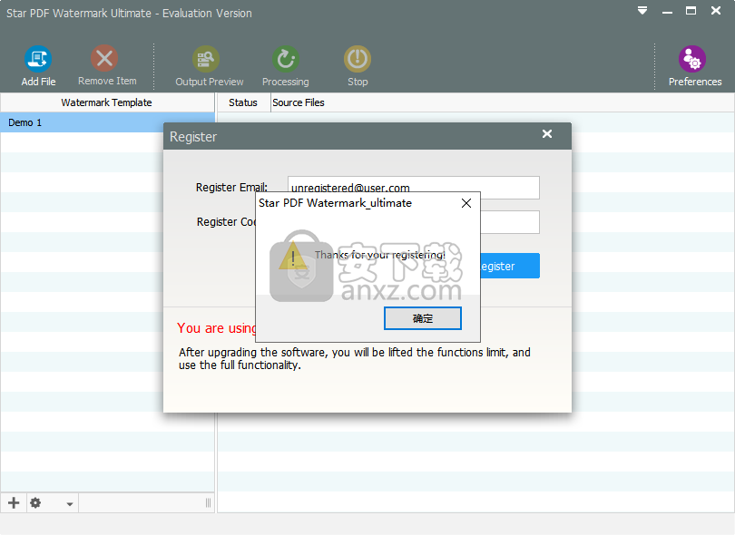Screen dimensions: 735x535
Task: Start Processing from the toolbar
Action: (286, 59)
